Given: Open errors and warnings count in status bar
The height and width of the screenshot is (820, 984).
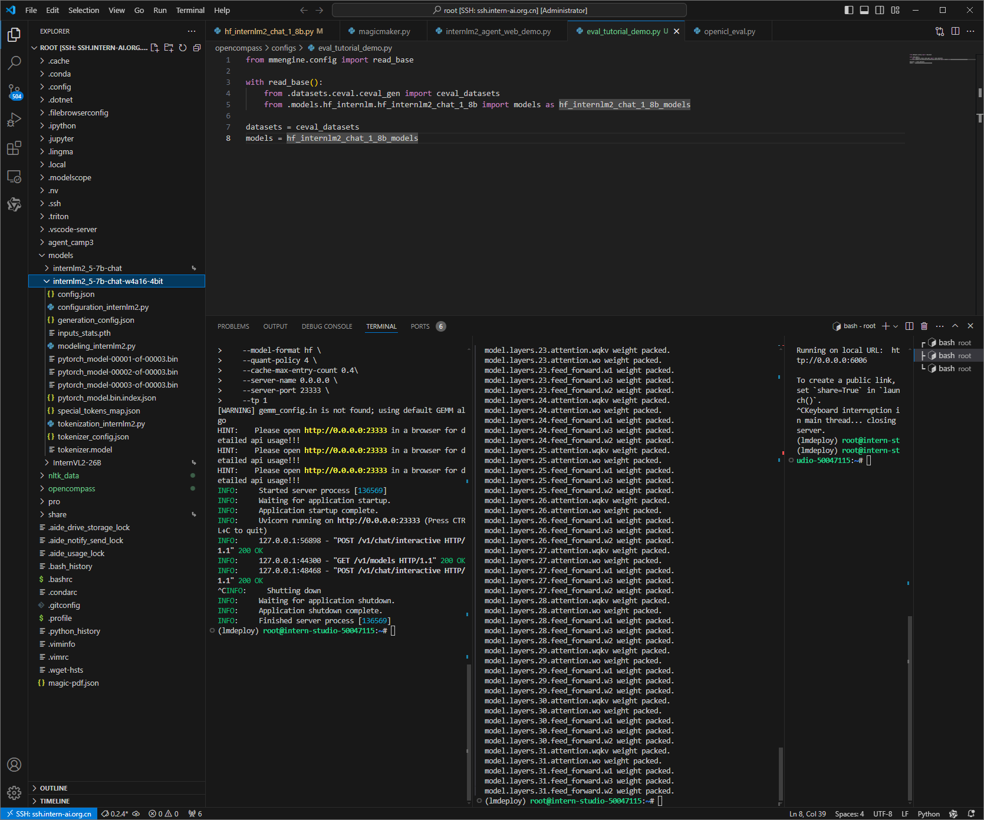Looking at the screenshot, I should [164, 814].
